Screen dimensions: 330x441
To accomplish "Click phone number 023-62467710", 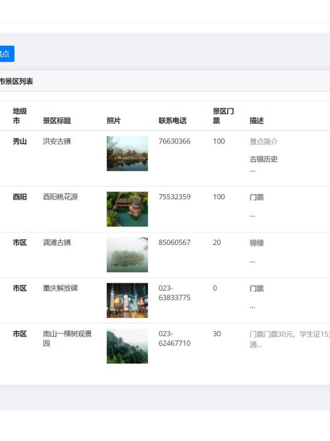I will [174, 339].
